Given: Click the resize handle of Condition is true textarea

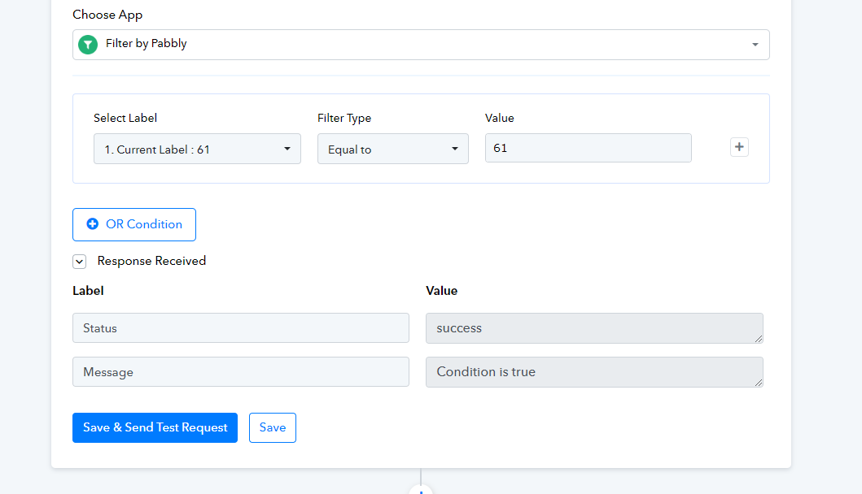Looking at the screenshot, I should (758, 383).
